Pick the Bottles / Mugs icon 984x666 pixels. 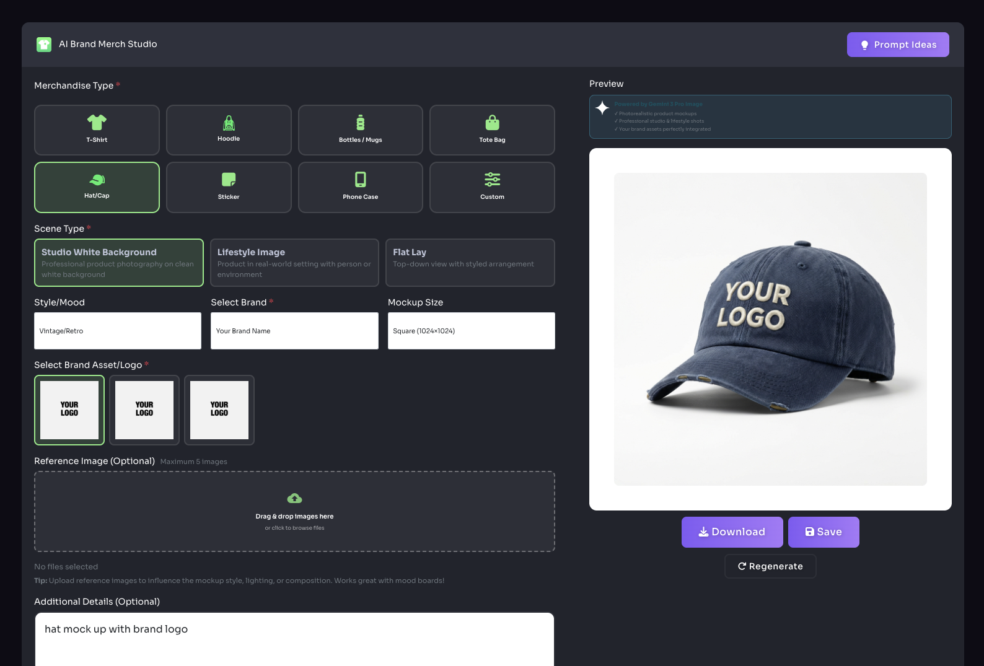pos(360,123)
